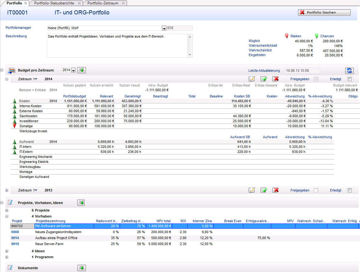Check Freigegeben checkbox for Zeitraum 2013

pyautogui.click(x=316, y=190)
